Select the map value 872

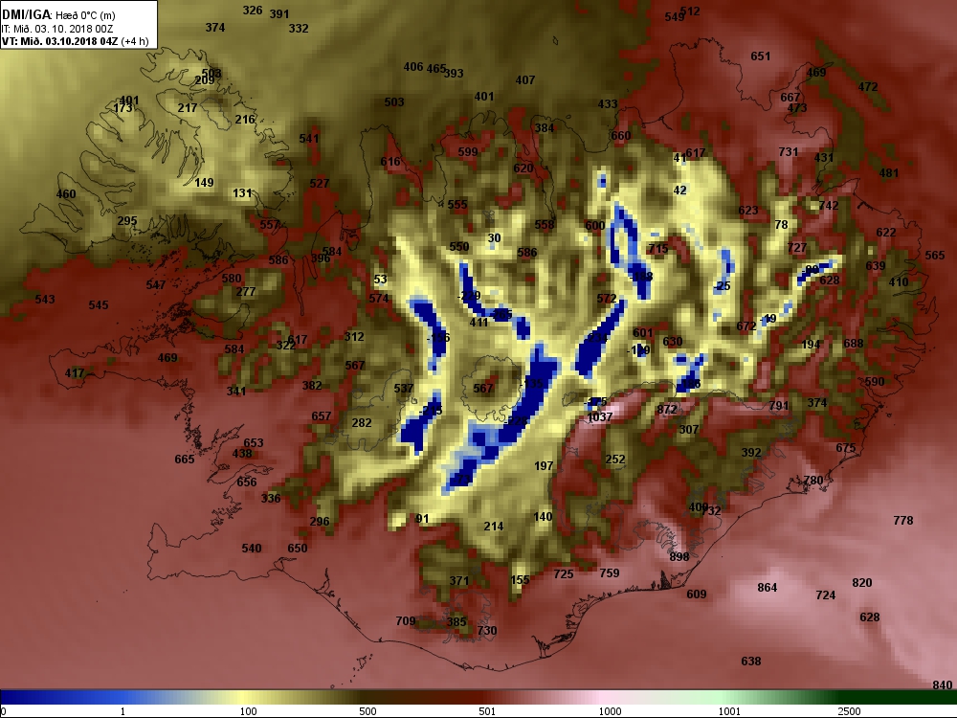coord(667,409)
